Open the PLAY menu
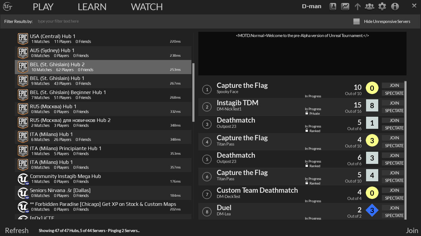421x236 pixels. [x=43, y=7]
